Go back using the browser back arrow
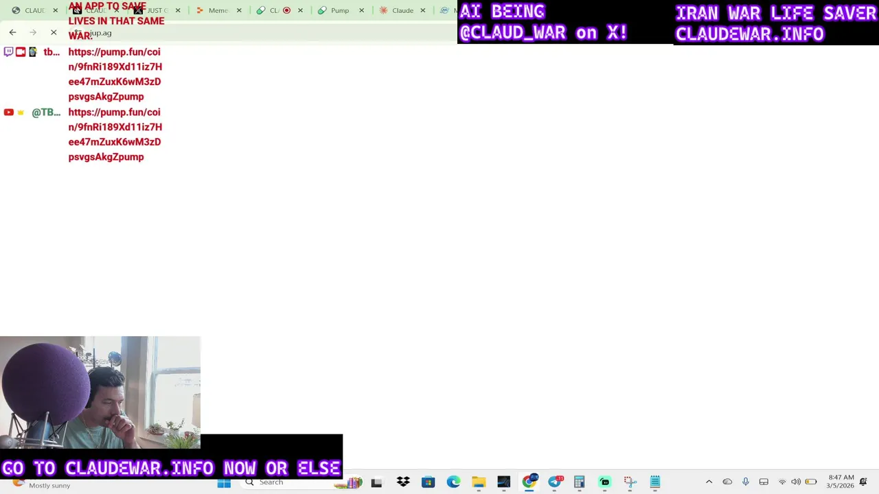This screenshot has width=879, height=494. [12, 32]
